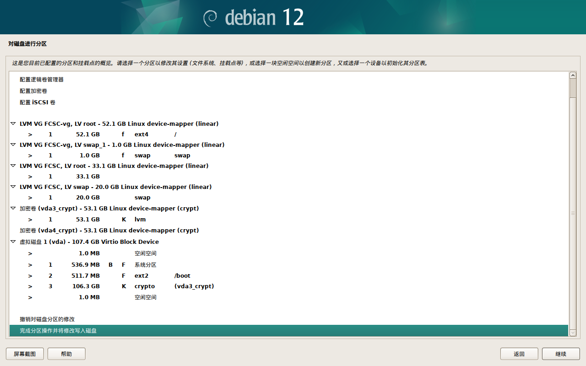Screen dimensions: 586x366
Task: Select 配置逻辑卷管理器 option
Action: point(289,80)
